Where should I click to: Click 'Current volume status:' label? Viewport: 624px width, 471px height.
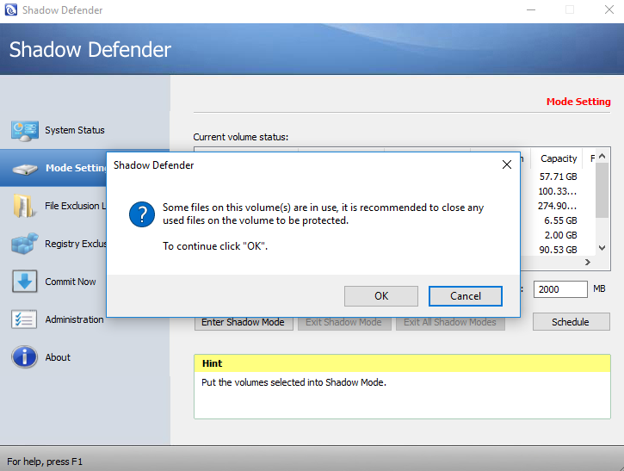pyautogui.click(x=240, y=137)
